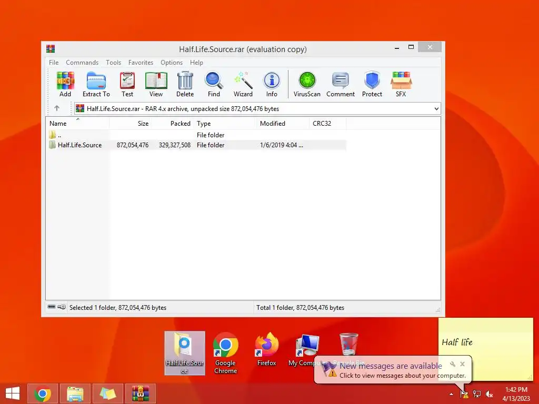
Task: Click the key password icon in status bar
Action: point(62,307)
